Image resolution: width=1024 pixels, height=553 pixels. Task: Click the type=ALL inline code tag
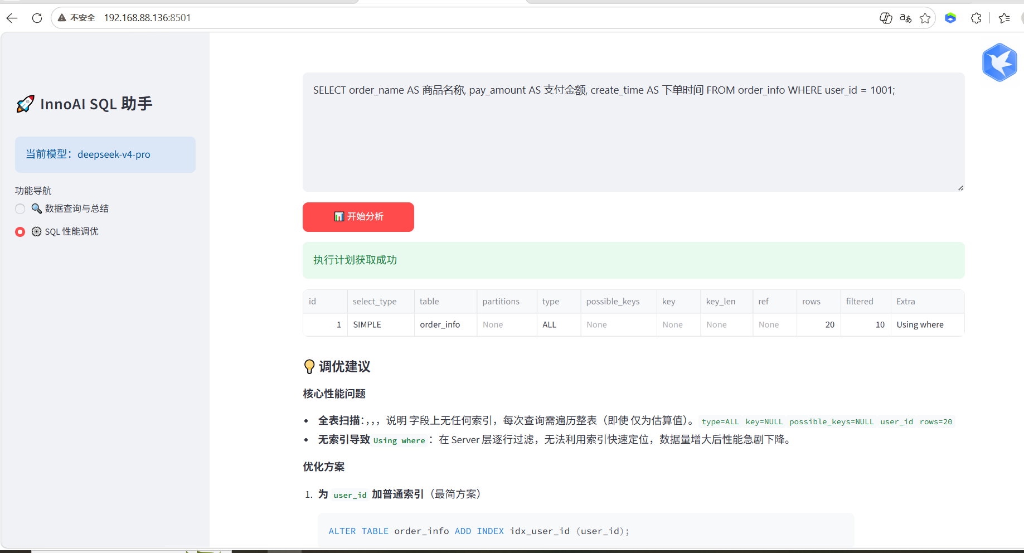point(720,421)
